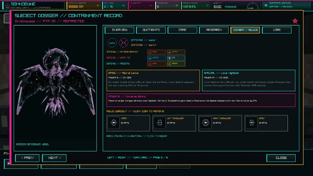Close the subject dossier
The image size is (313, 176).
(x=281, y=158)
